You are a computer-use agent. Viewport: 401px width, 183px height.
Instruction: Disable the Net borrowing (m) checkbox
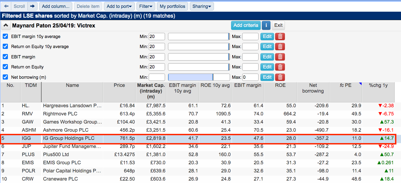[5, 77]
